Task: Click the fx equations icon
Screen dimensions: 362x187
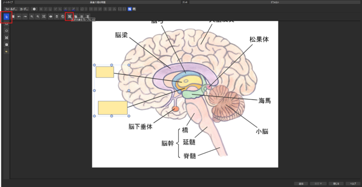Action: 115,9
